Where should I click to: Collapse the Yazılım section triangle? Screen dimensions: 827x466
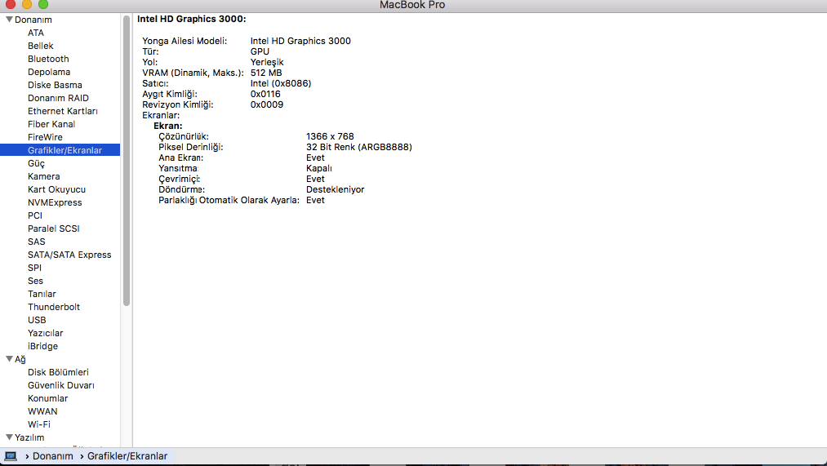point(9,437)
